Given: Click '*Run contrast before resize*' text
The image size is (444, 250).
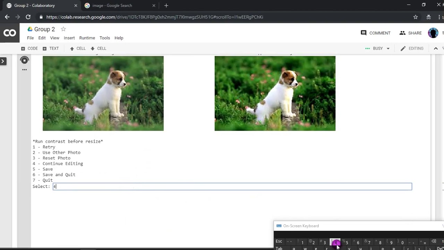Looking at the screenshot, I should [68, 141].
